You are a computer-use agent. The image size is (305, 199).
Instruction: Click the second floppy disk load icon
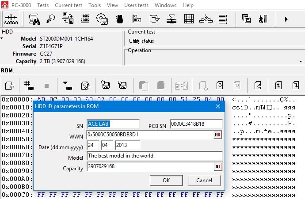pyautogui.click(x=122, y=85)
